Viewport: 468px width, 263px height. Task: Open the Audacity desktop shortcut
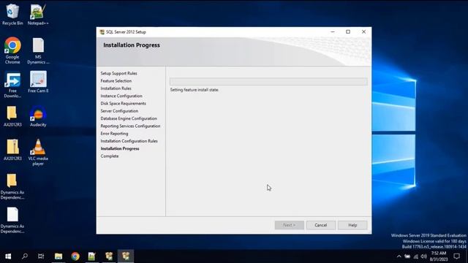[38, 116]
